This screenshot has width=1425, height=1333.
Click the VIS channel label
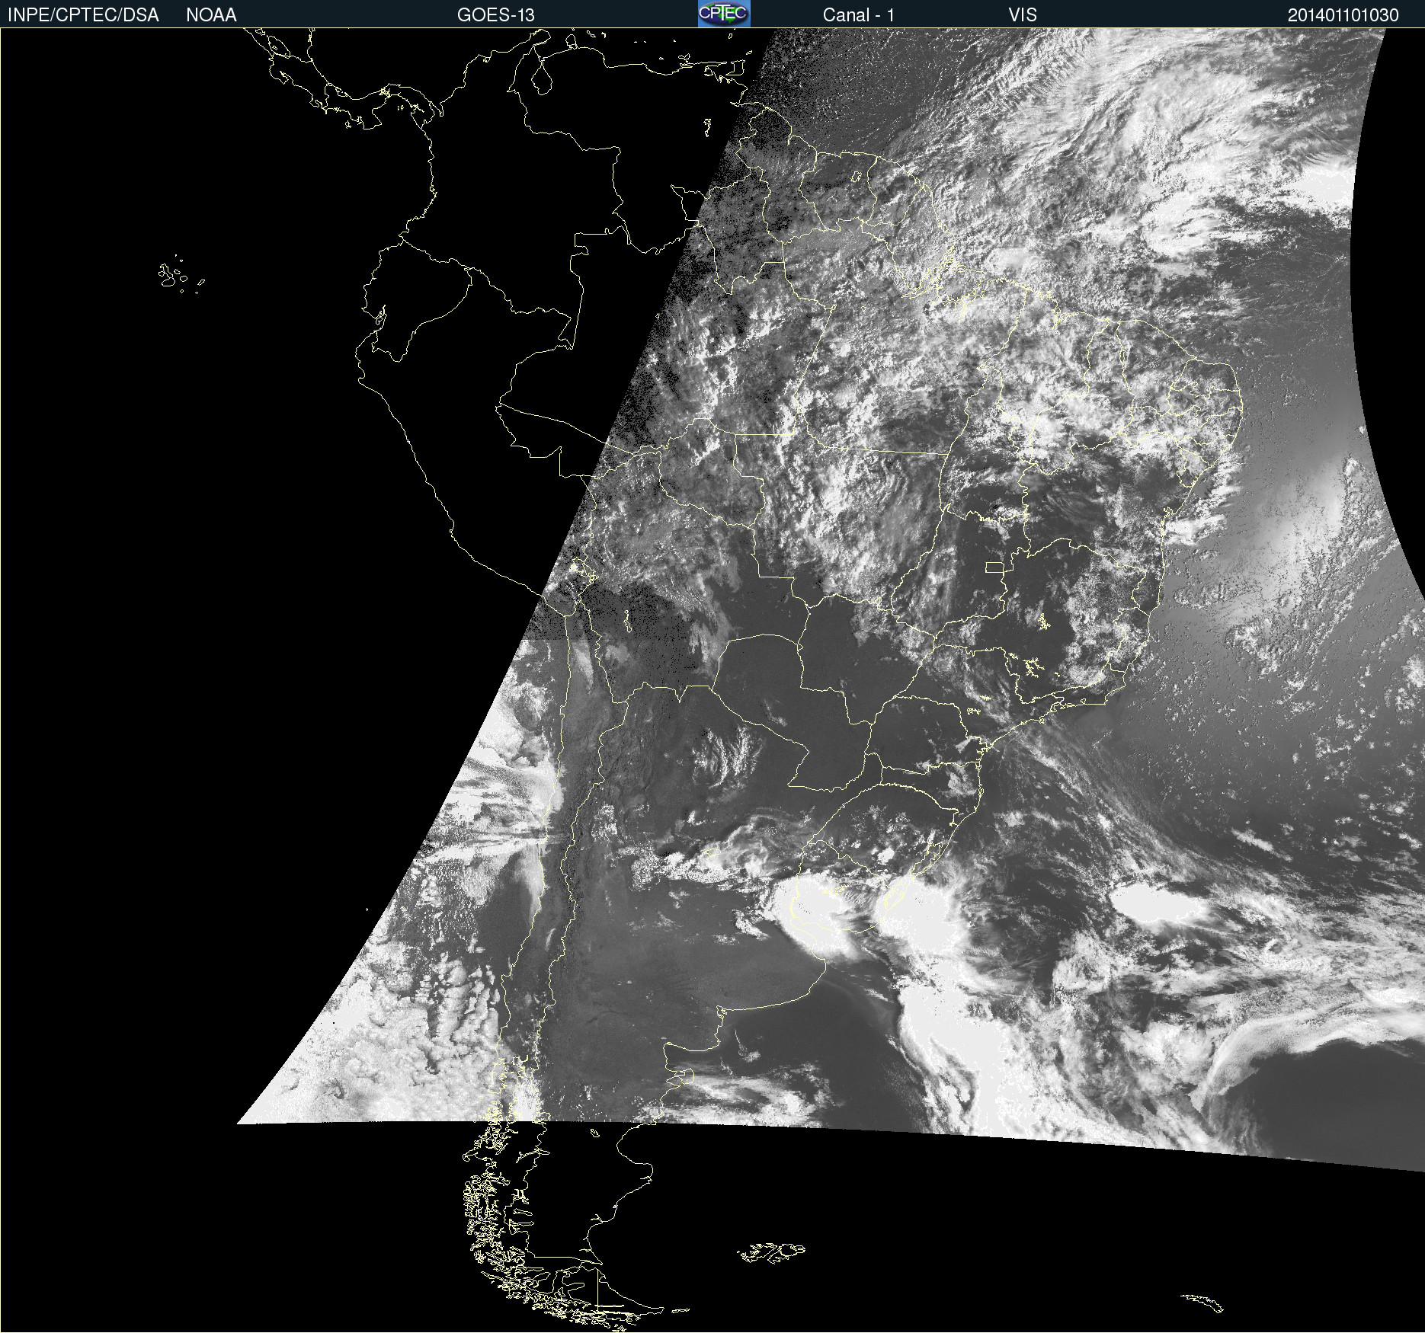[x=1023, y=15]
